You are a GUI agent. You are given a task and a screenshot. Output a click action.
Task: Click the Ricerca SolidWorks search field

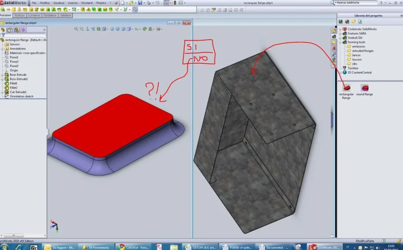pos(357,3)
